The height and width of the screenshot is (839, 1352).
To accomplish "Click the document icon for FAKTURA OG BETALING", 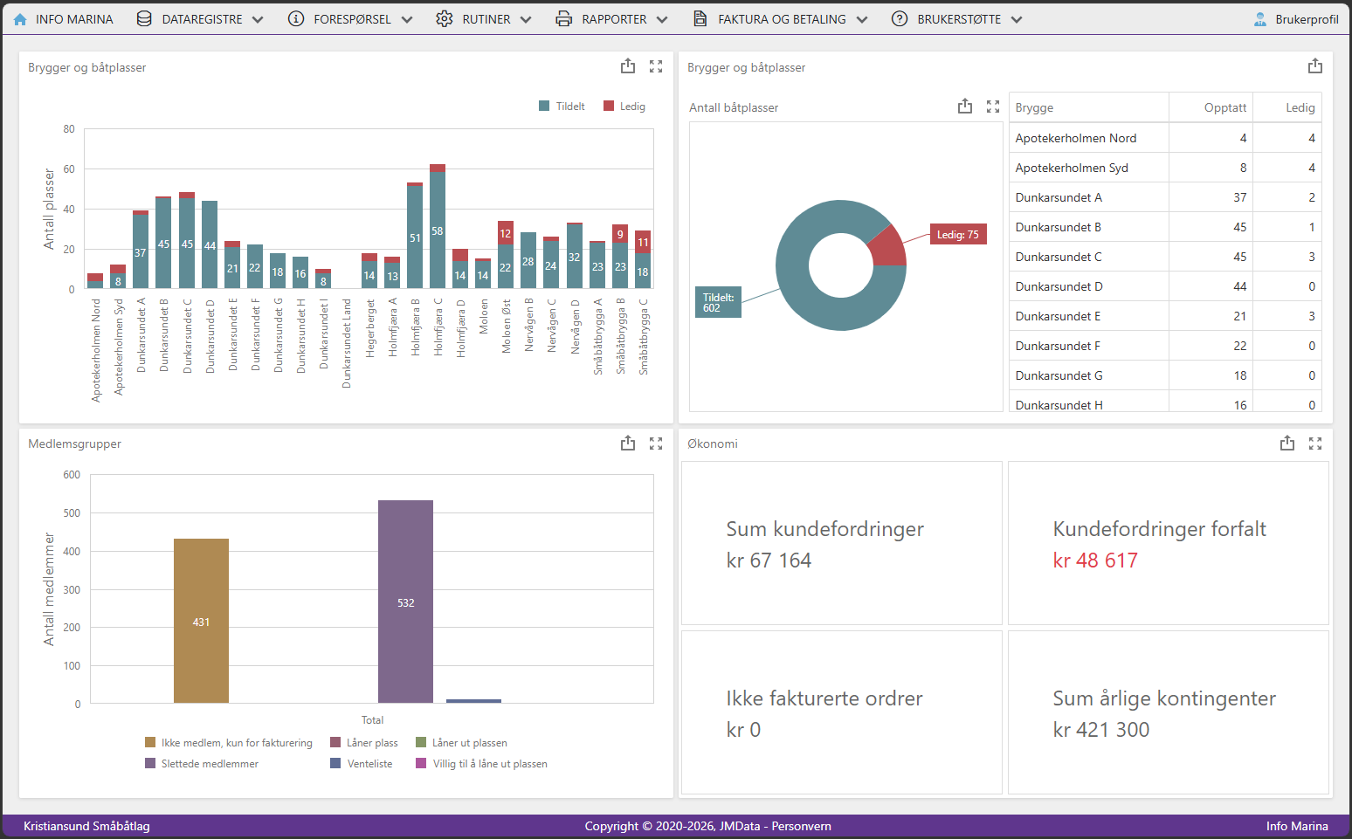I will click(x=700, y=19).
